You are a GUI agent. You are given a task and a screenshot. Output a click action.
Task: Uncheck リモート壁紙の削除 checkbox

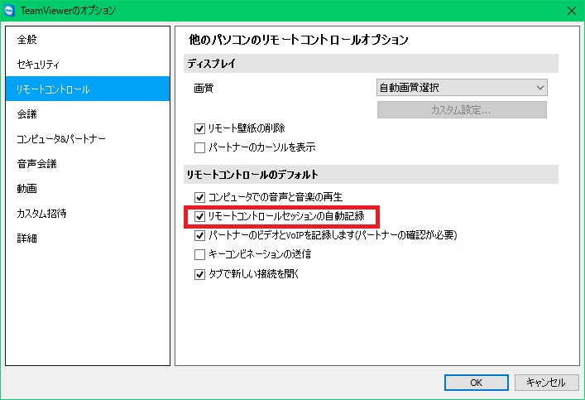[x=200, y=129]
